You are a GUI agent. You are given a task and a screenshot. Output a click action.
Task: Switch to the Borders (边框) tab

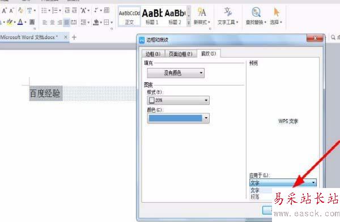click(153, 54)
